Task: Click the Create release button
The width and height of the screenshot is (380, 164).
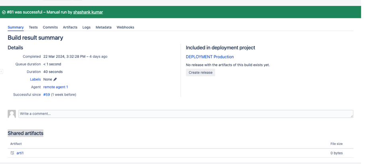Action: pyautogui.click(x=201, y=72)
